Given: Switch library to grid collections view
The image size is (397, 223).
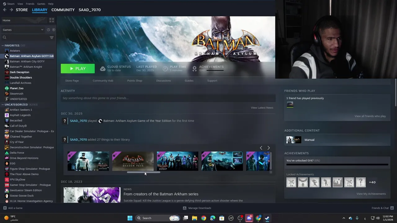Looking at the screenshot, I should (52, 20).
